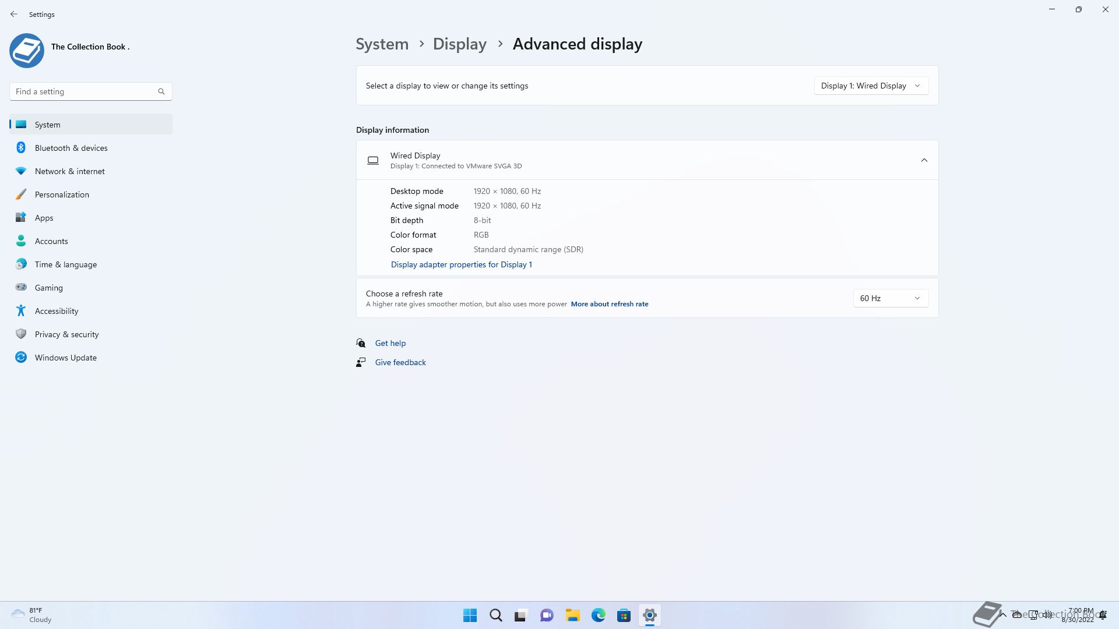Open the Accessibility settings page
The width and height of the screenshot is (1119, 629).
[x=57, y=311]
